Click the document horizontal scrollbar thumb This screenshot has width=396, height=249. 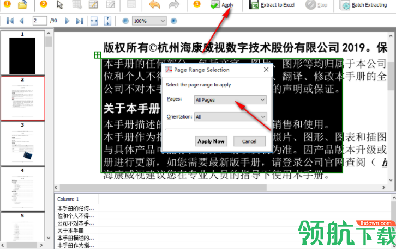tap(163, 188)
